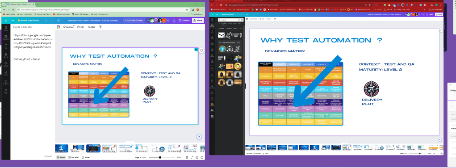Select envelope graphic in right Elements results

pyautogui.click(x=222, y=35)
